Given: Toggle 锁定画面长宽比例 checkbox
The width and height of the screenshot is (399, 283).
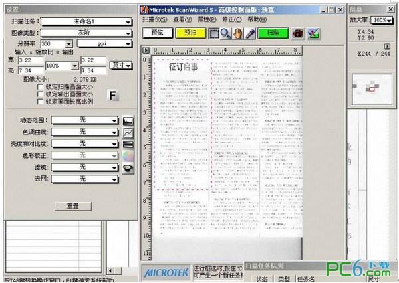Looking at the screenshot, I should click(x=41, y=102).
